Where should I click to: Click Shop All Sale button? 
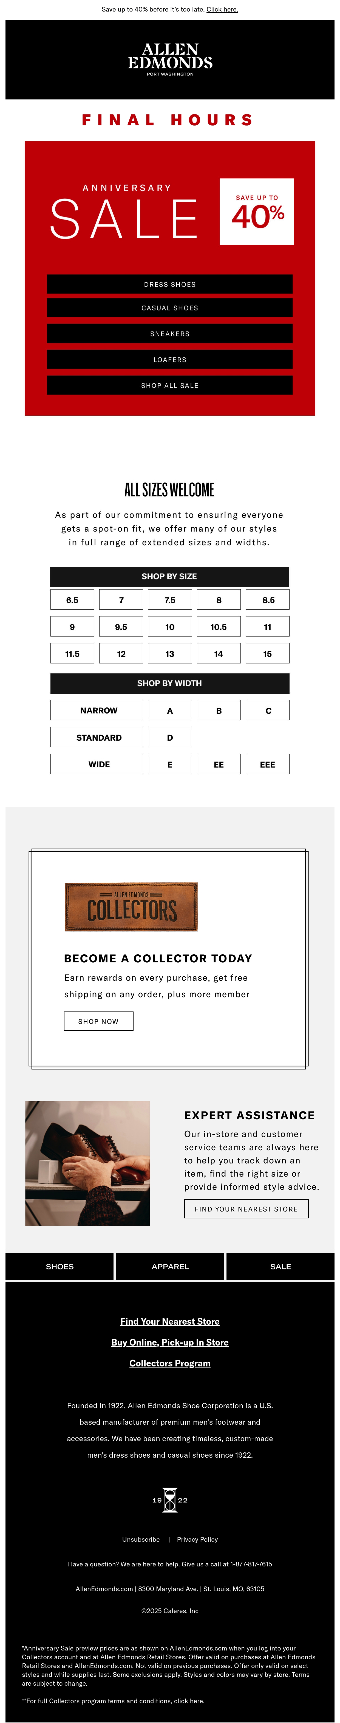click(170, 385)
